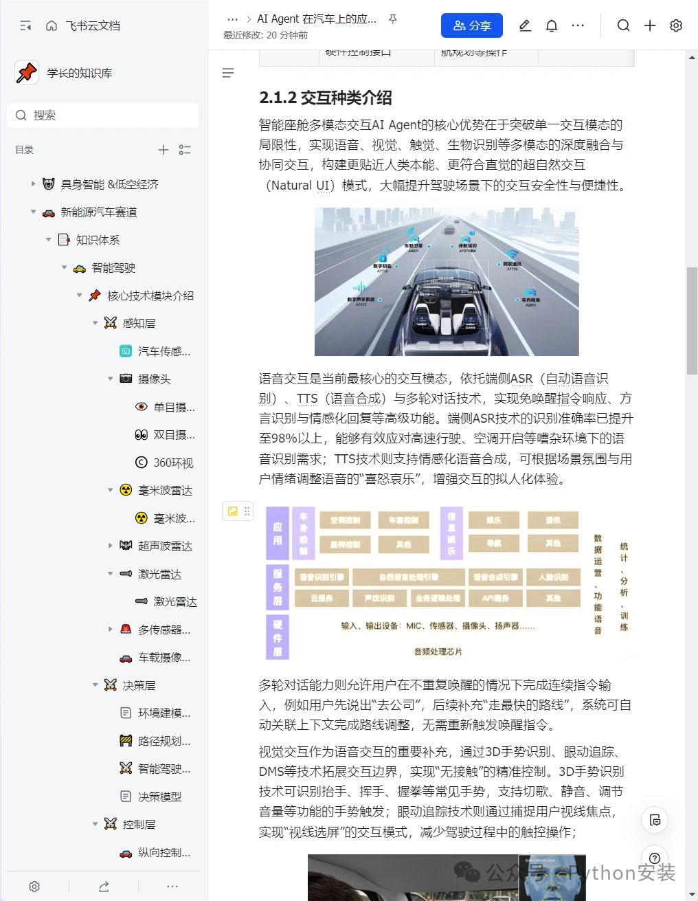The image size is (698, 901).
Task: Click the 最近修改: 20 分钟前 text
Action: point(265,35)
